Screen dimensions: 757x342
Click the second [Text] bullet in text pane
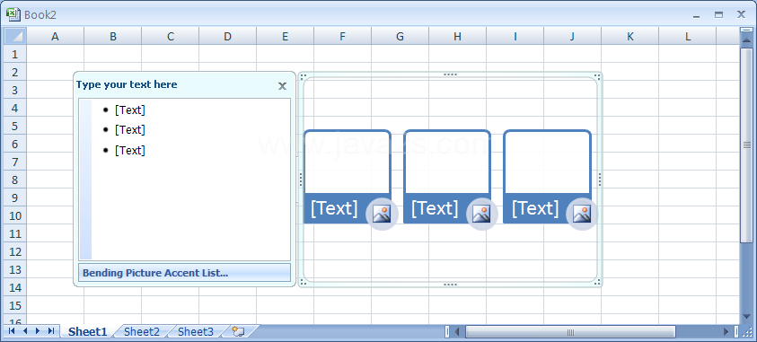[x=130, y=130]
